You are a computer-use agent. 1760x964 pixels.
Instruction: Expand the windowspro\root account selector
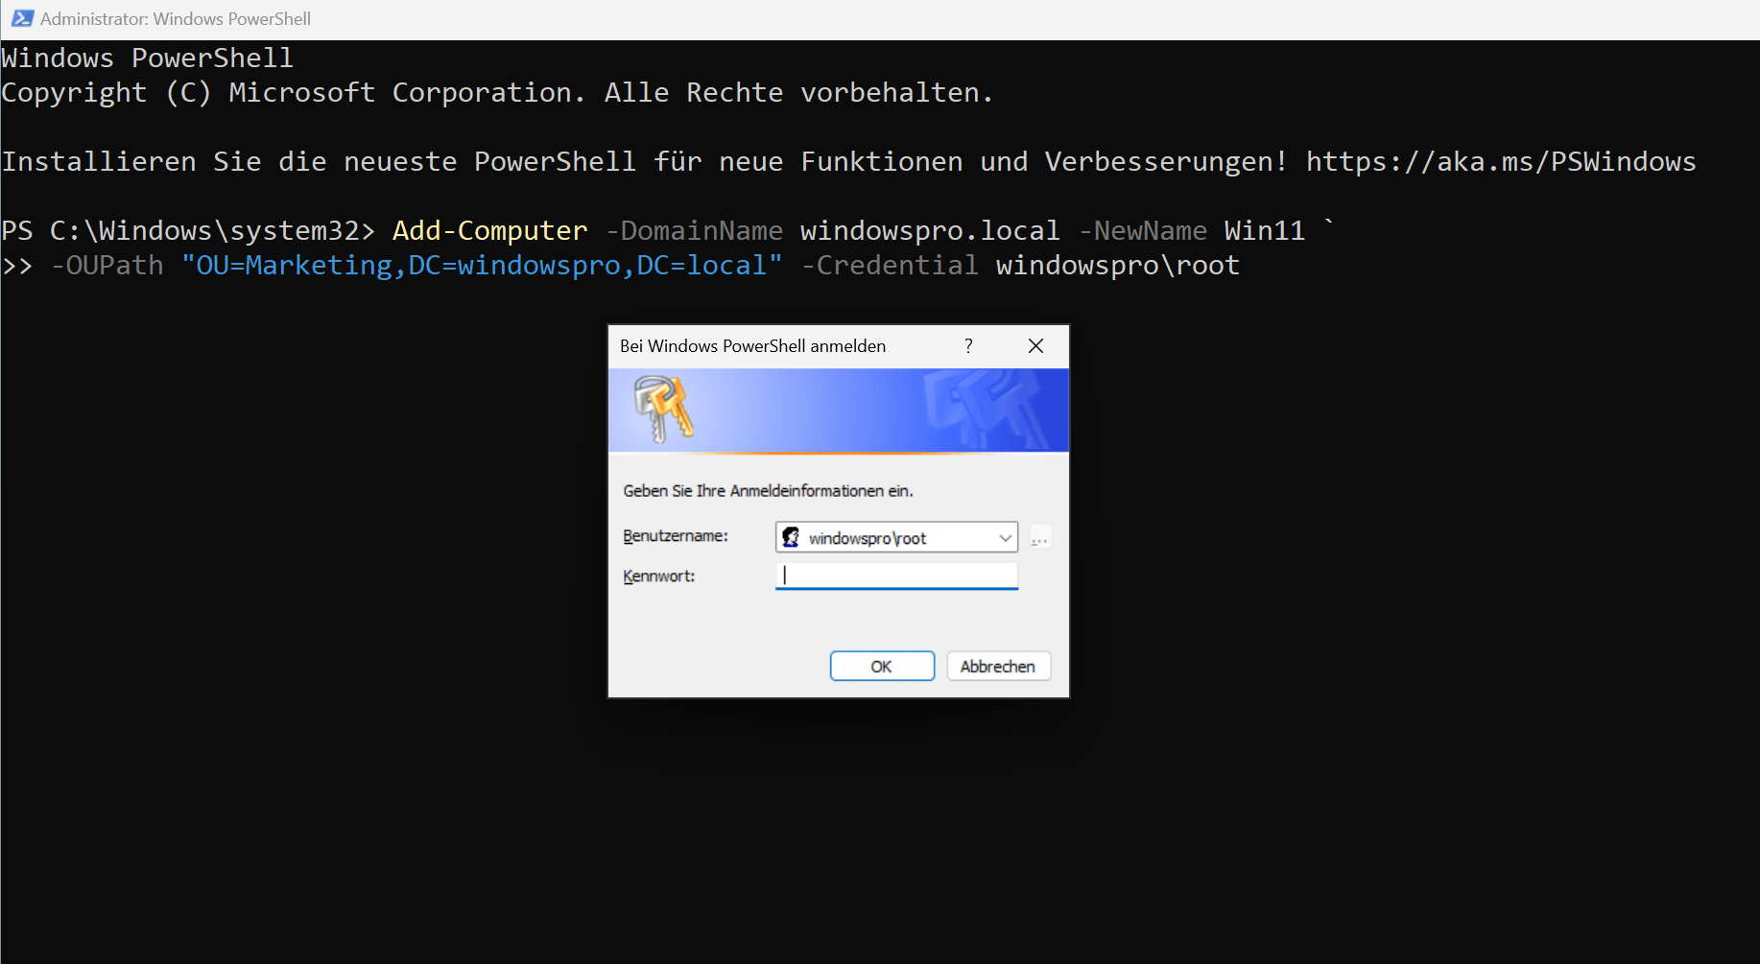1005,537
